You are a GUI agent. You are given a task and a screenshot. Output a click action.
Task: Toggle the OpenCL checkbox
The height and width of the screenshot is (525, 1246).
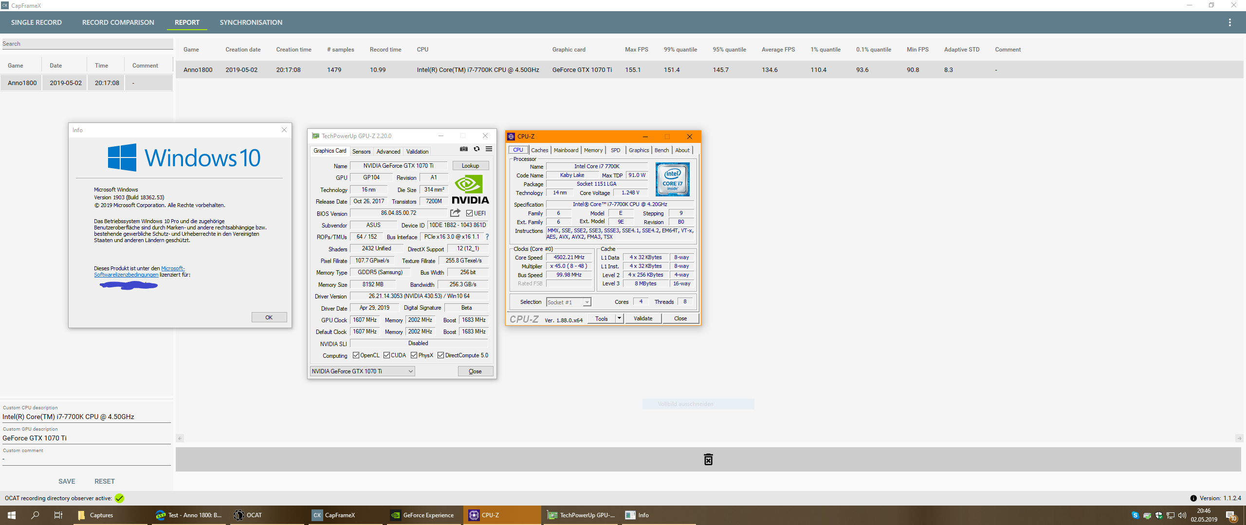coord(356,355)
